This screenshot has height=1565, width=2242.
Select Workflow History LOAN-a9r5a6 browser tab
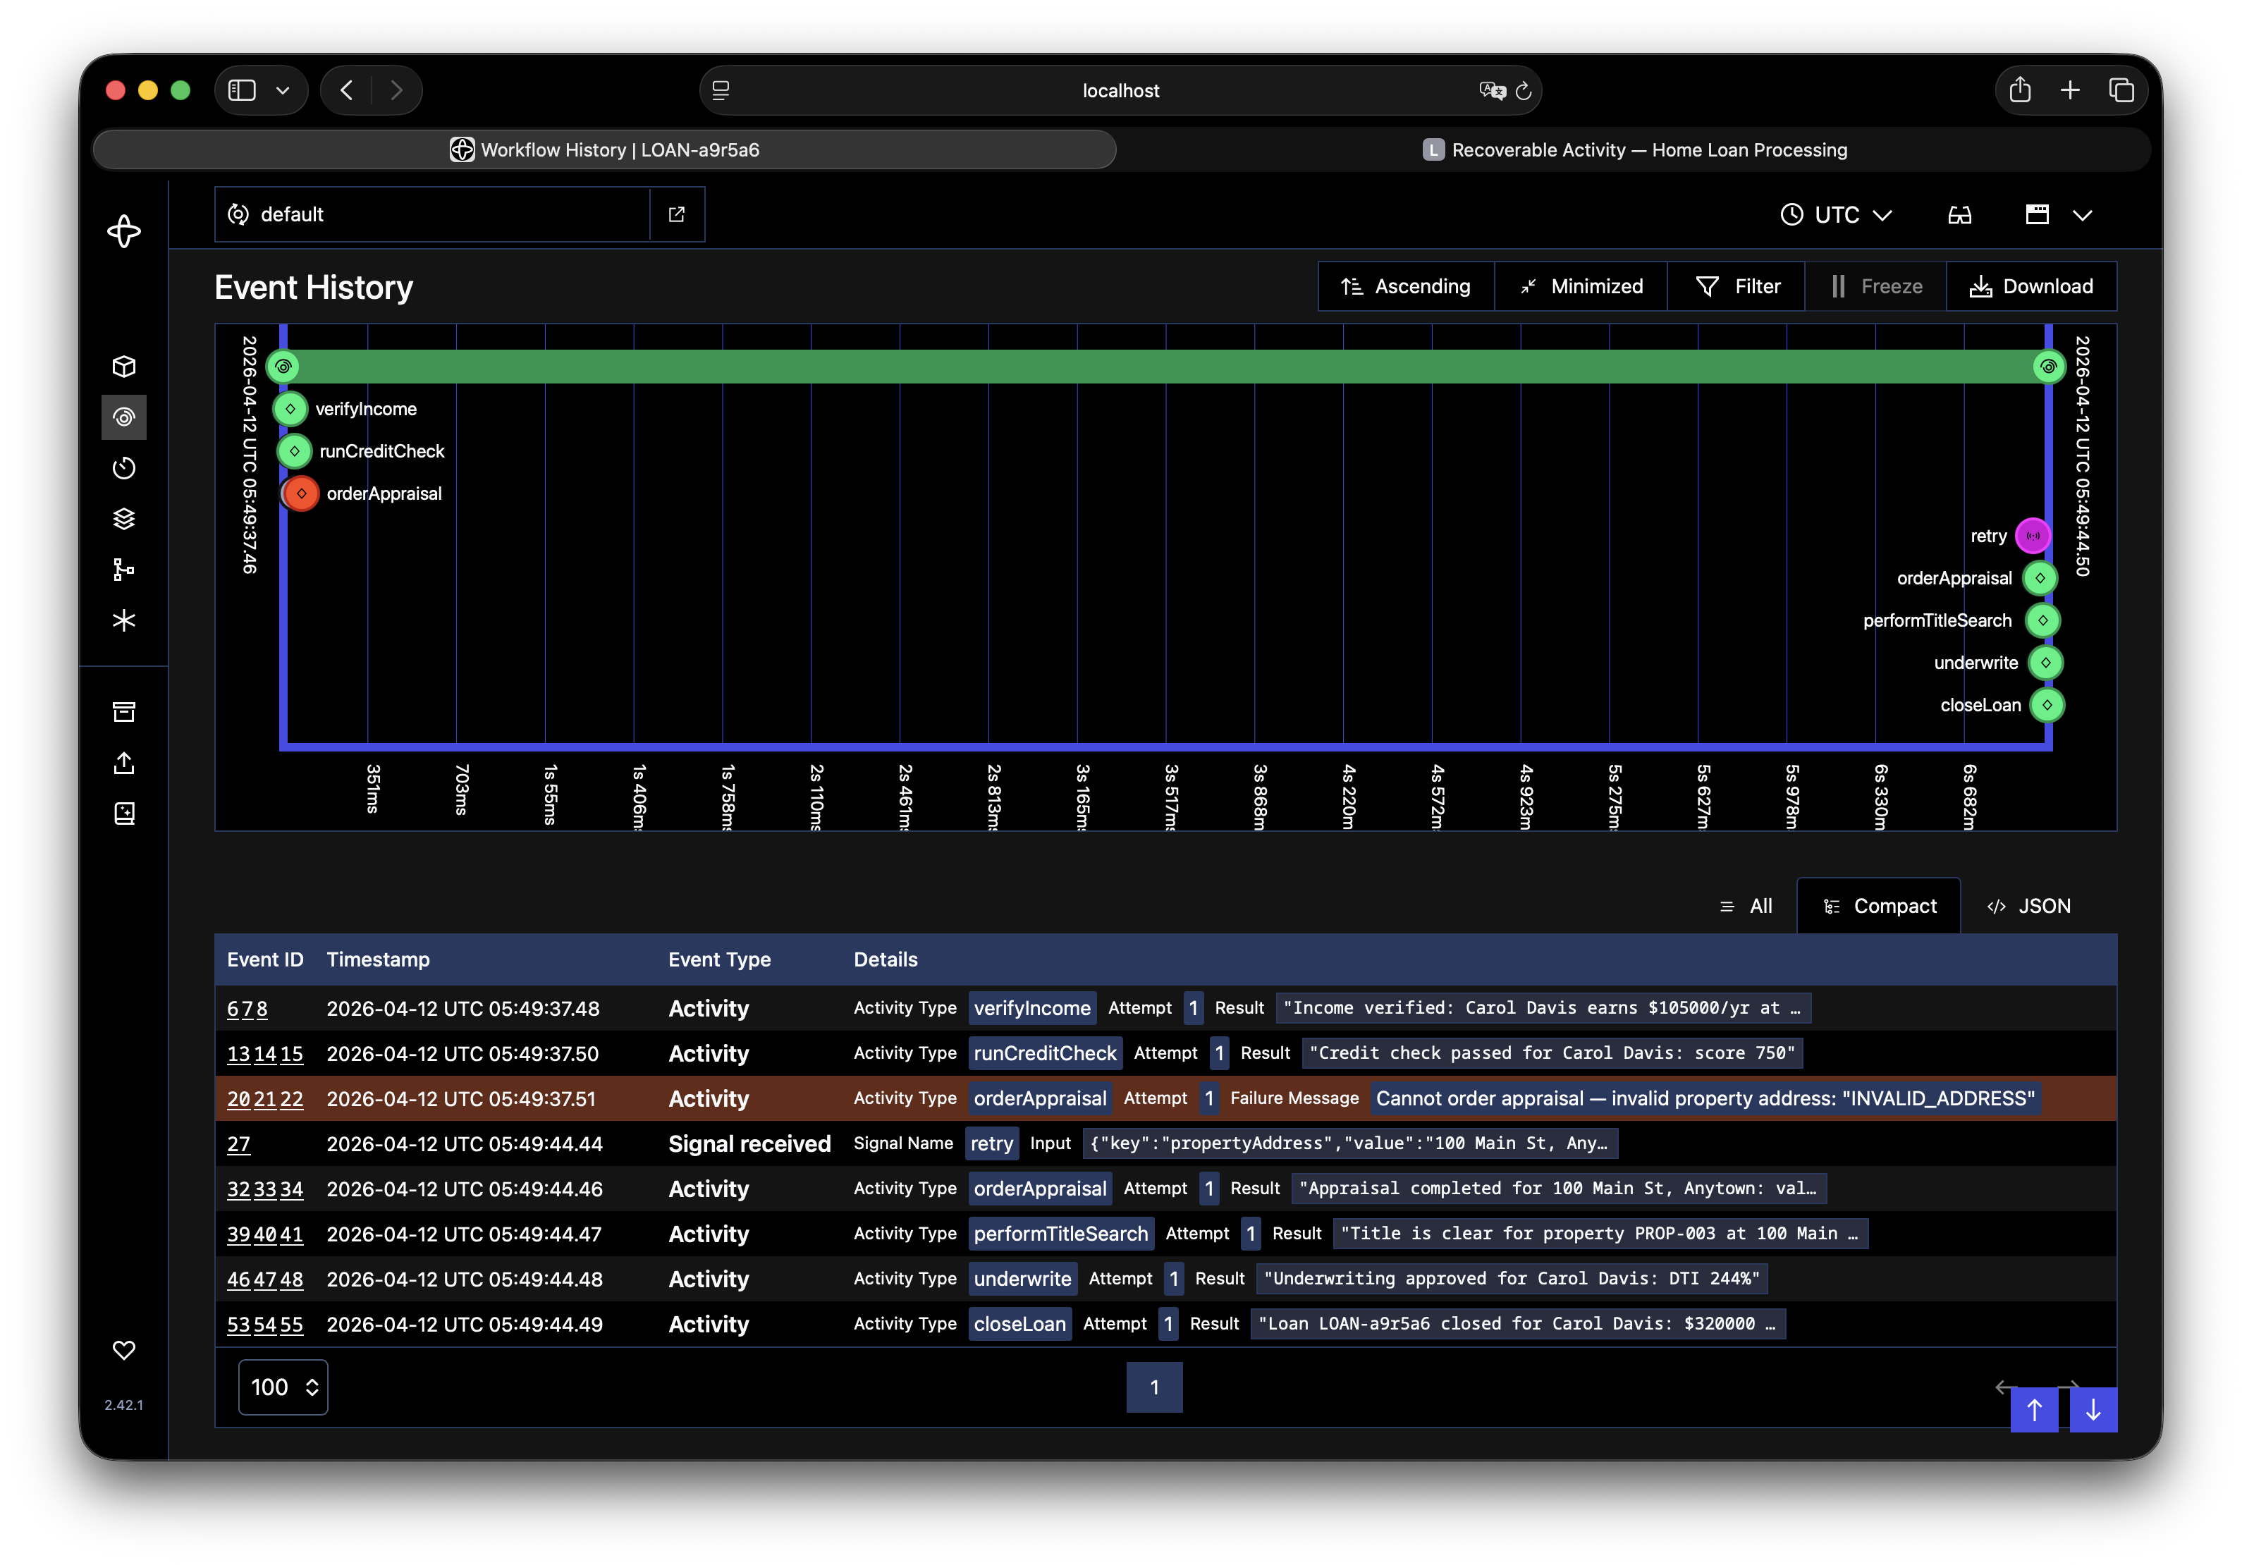pos(604,149)
